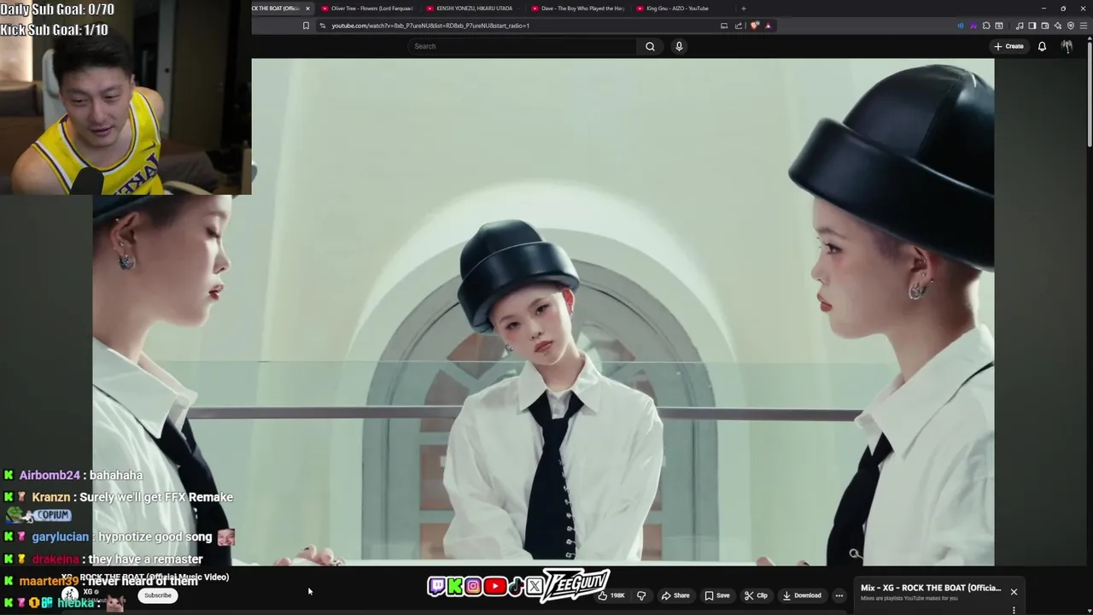Viewport: 1093px width, 615px height.
Task: Bookmark this page with the bookmark icon
Action: (x=306, y=26)
